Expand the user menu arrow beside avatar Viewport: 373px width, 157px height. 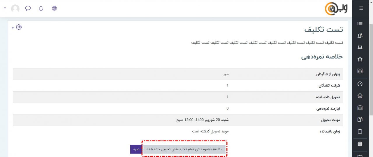[5, 8]
